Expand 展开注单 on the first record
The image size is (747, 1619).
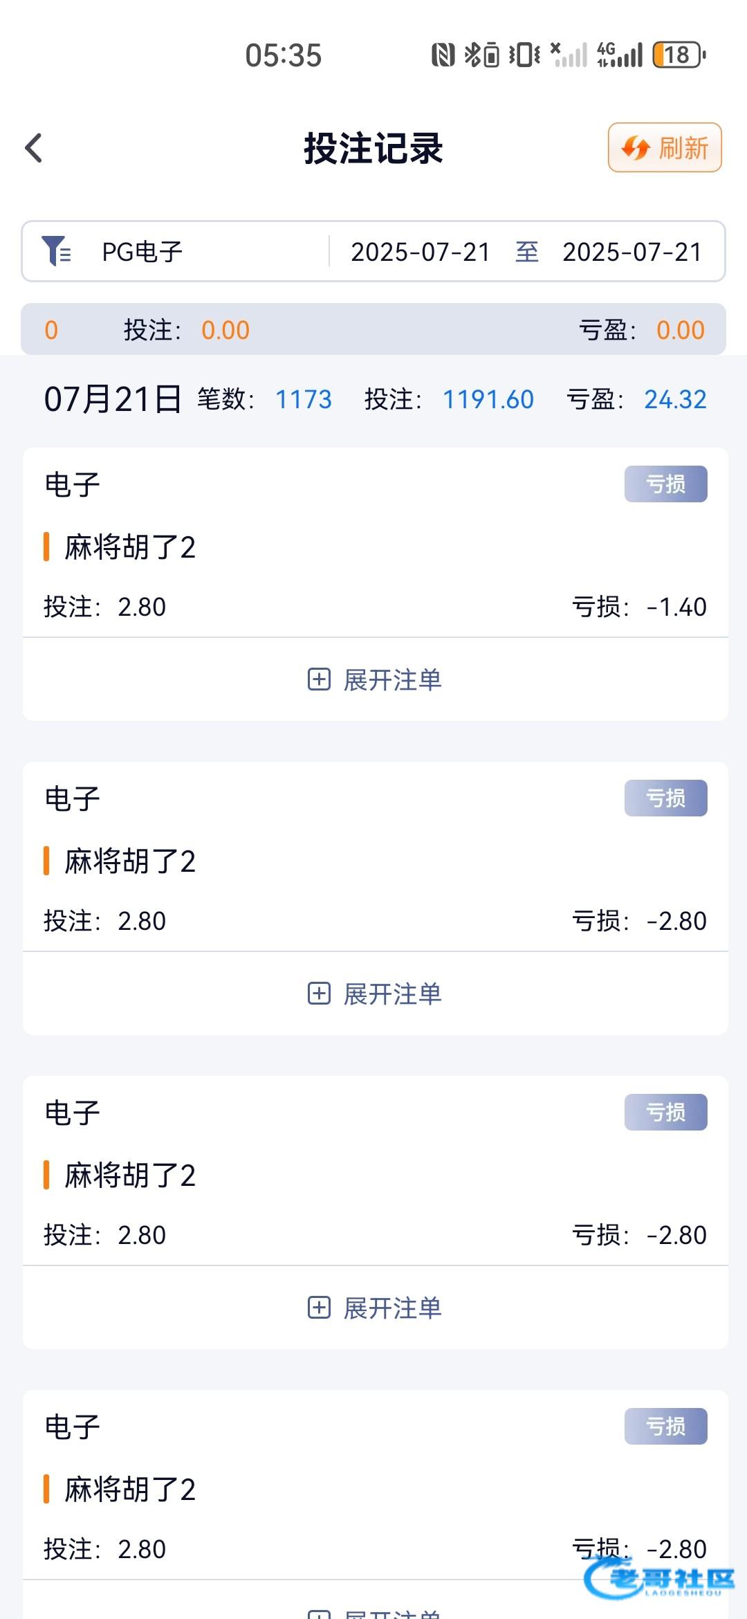click(x=392, y=680)
